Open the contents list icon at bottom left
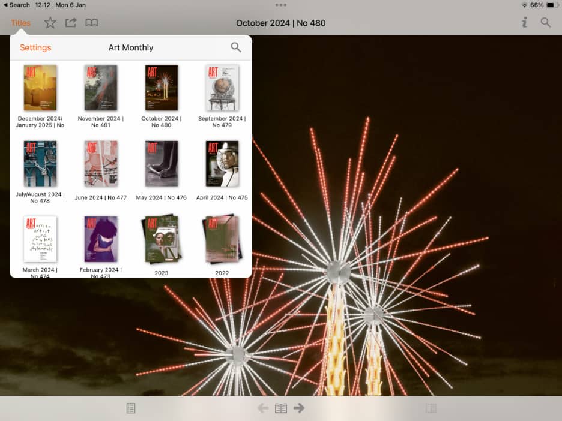Screen dimensions: 562x421 coord(131,408)
